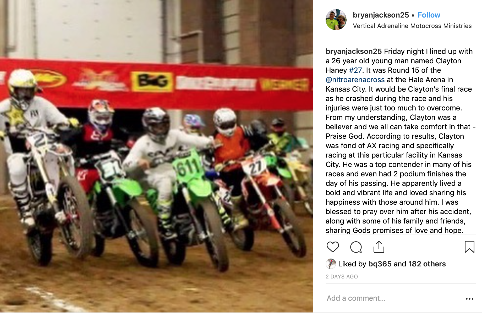Open the bryanjackson25 username in the header

click(381, 15)
